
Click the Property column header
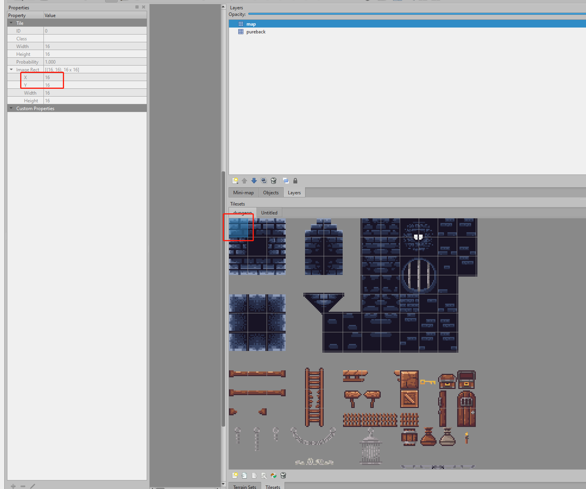pyautogui.click(x=25, y=15)
